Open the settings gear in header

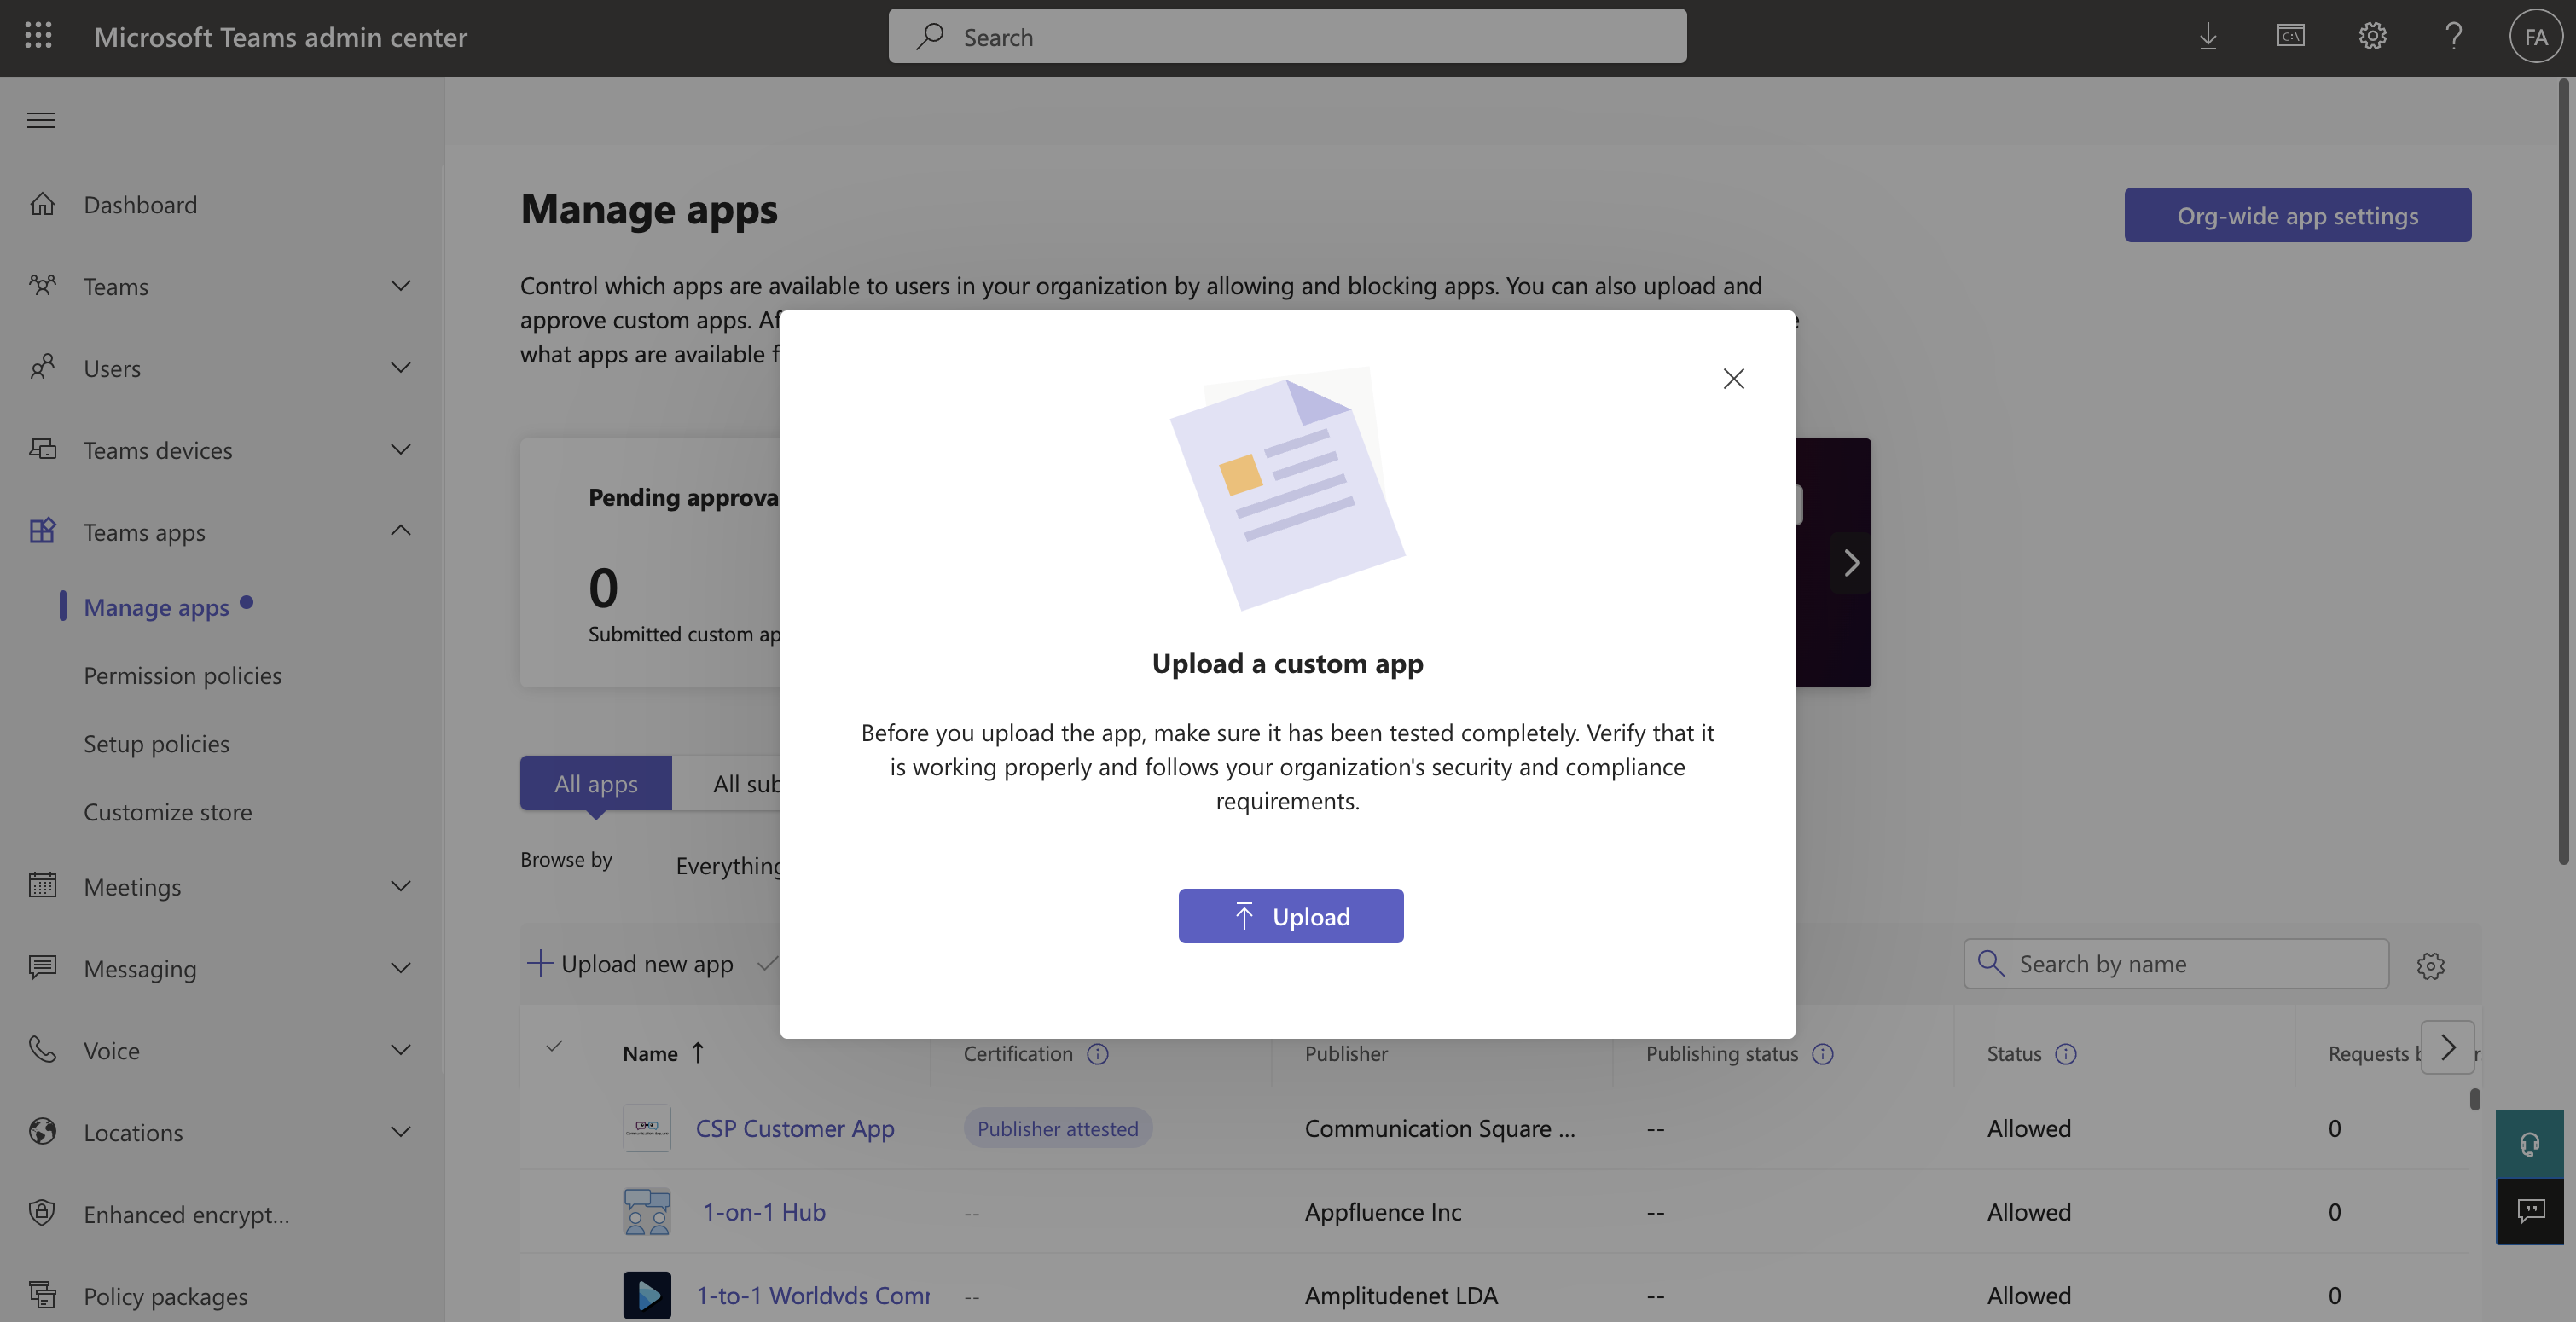point(2372,37)
